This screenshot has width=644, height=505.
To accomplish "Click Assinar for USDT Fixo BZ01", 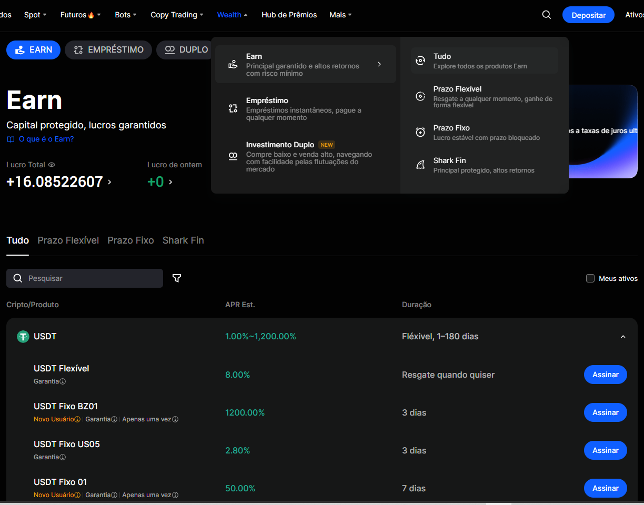I will [x=606, y=412].
